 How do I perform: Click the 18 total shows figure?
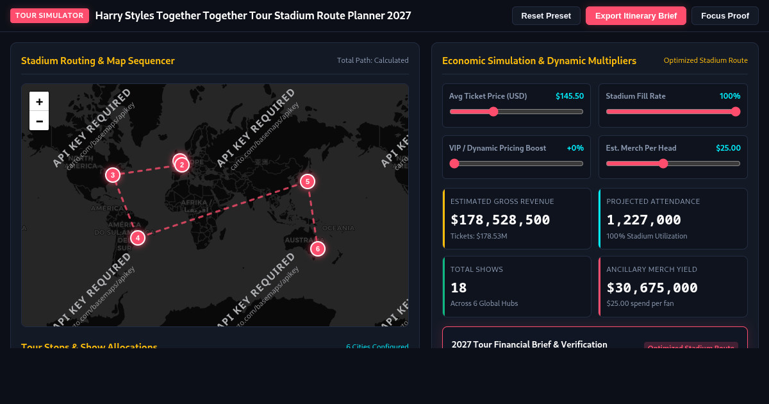tap(459, 288)
